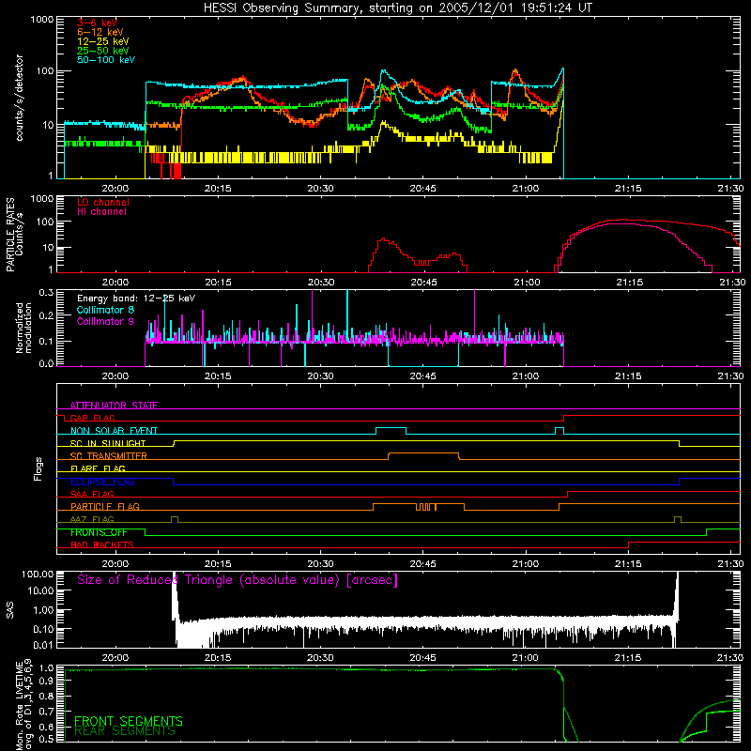The image size is (751, 751).
Task: Click the 0.9 tick of the livetime panel
Action: [x=46, y=680]
